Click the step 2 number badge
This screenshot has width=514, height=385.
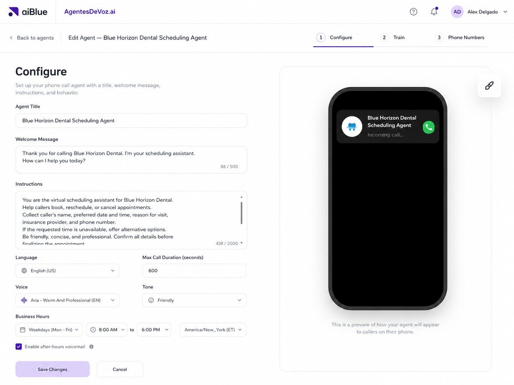click(384, 38)
